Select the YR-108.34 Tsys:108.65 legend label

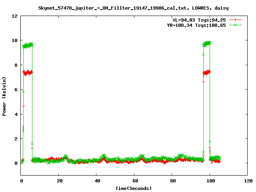coord(196,25)
